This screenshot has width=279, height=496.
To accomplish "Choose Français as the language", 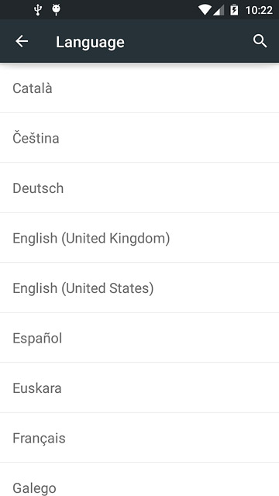I will 139,437.
